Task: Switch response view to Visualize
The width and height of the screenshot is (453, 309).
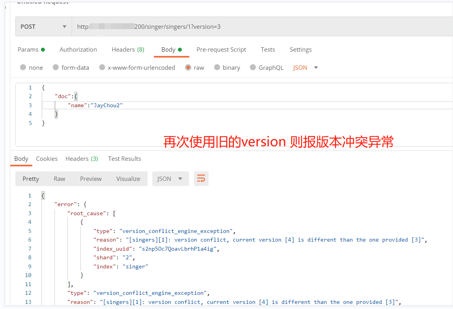Action: (x=128, y=179)
